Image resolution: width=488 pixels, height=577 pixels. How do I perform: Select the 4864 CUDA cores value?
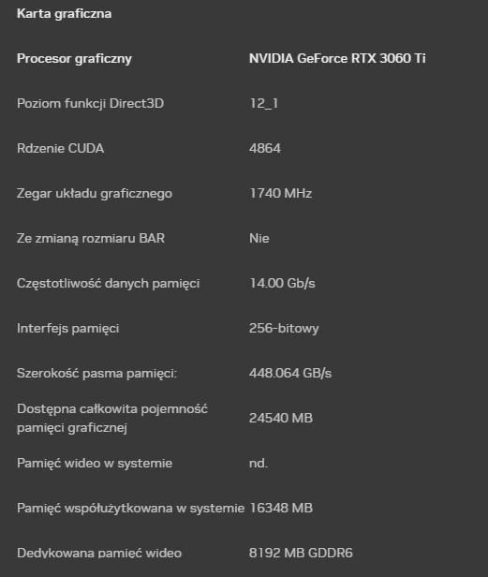point(265,148)
